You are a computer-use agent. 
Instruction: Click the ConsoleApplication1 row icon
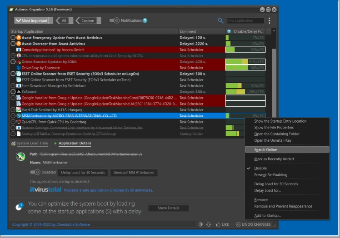(x=19, y=50)
